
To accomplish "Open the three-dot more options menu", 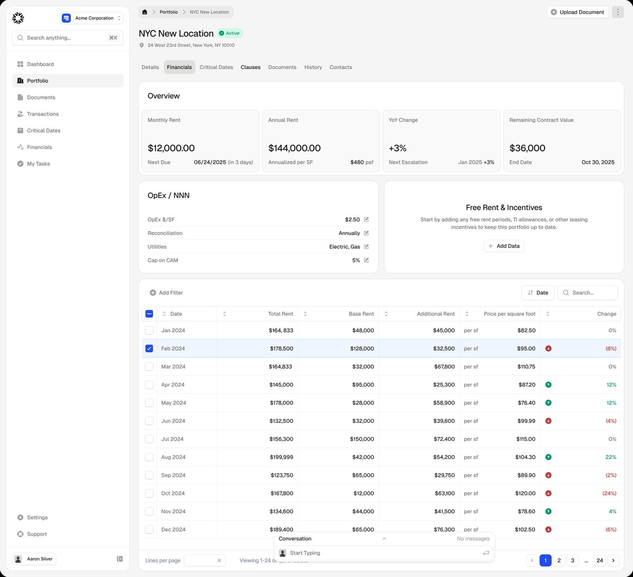I will 618,12.
